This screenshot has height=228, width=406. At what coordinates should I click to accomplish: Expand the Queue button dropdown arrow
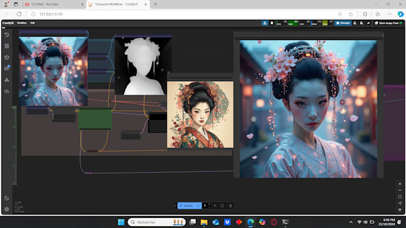(x=199, y=206)
